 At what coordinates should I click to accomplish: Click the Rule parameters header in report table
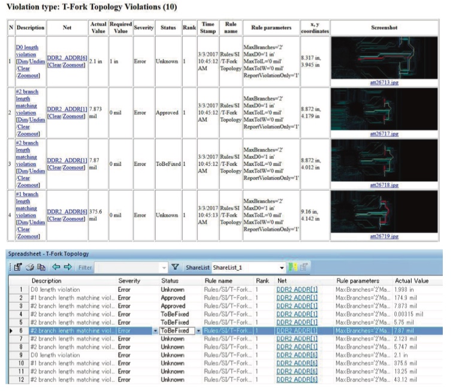click(271, 28)
